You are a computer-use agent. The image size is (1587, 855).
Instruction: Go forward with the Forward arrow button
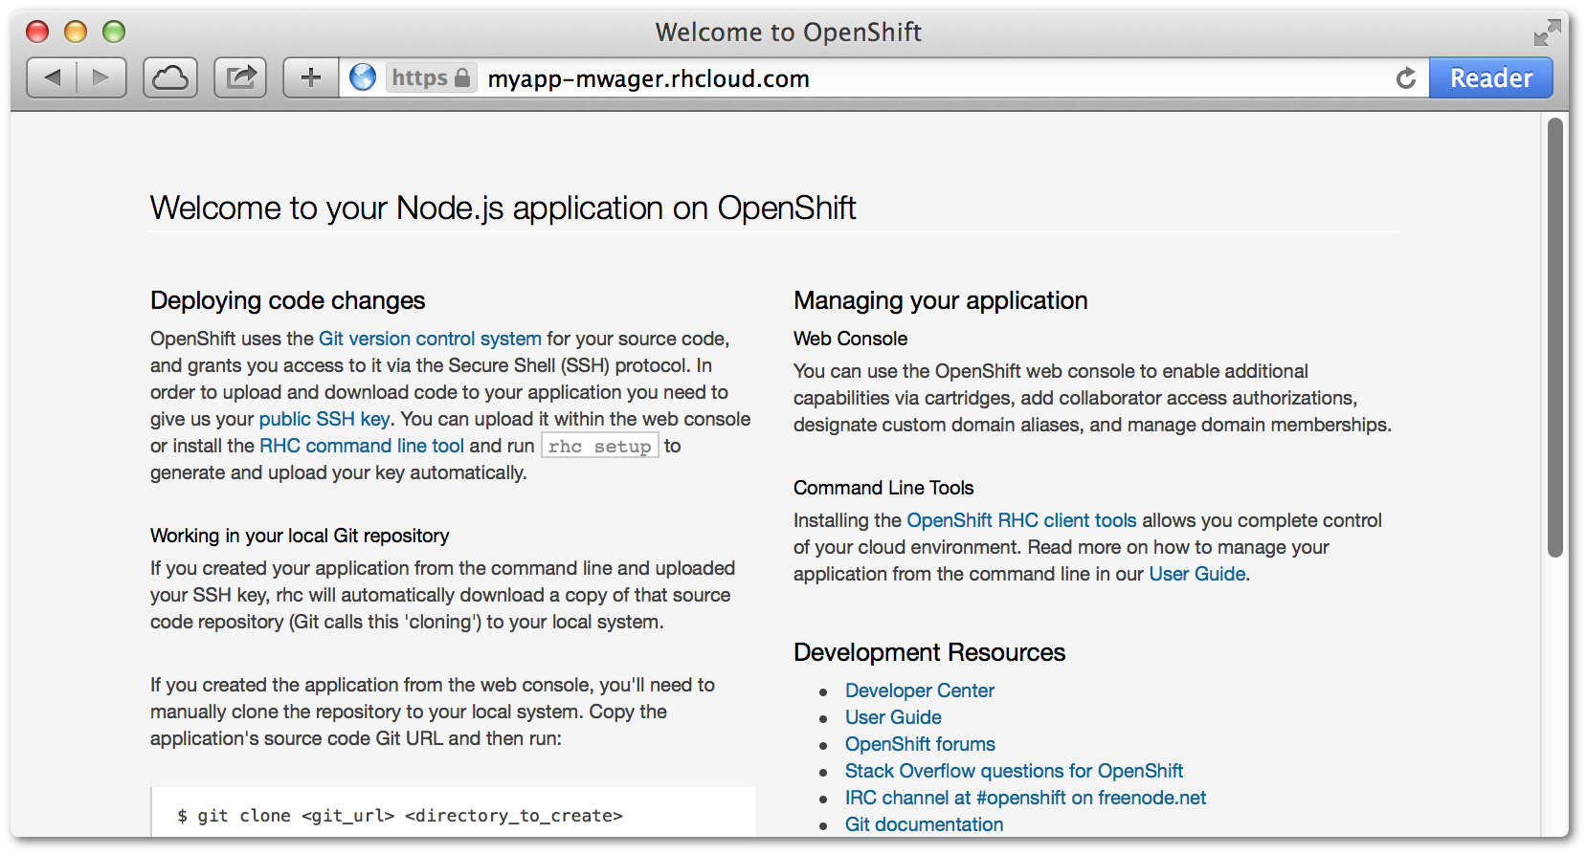[101, 77]
